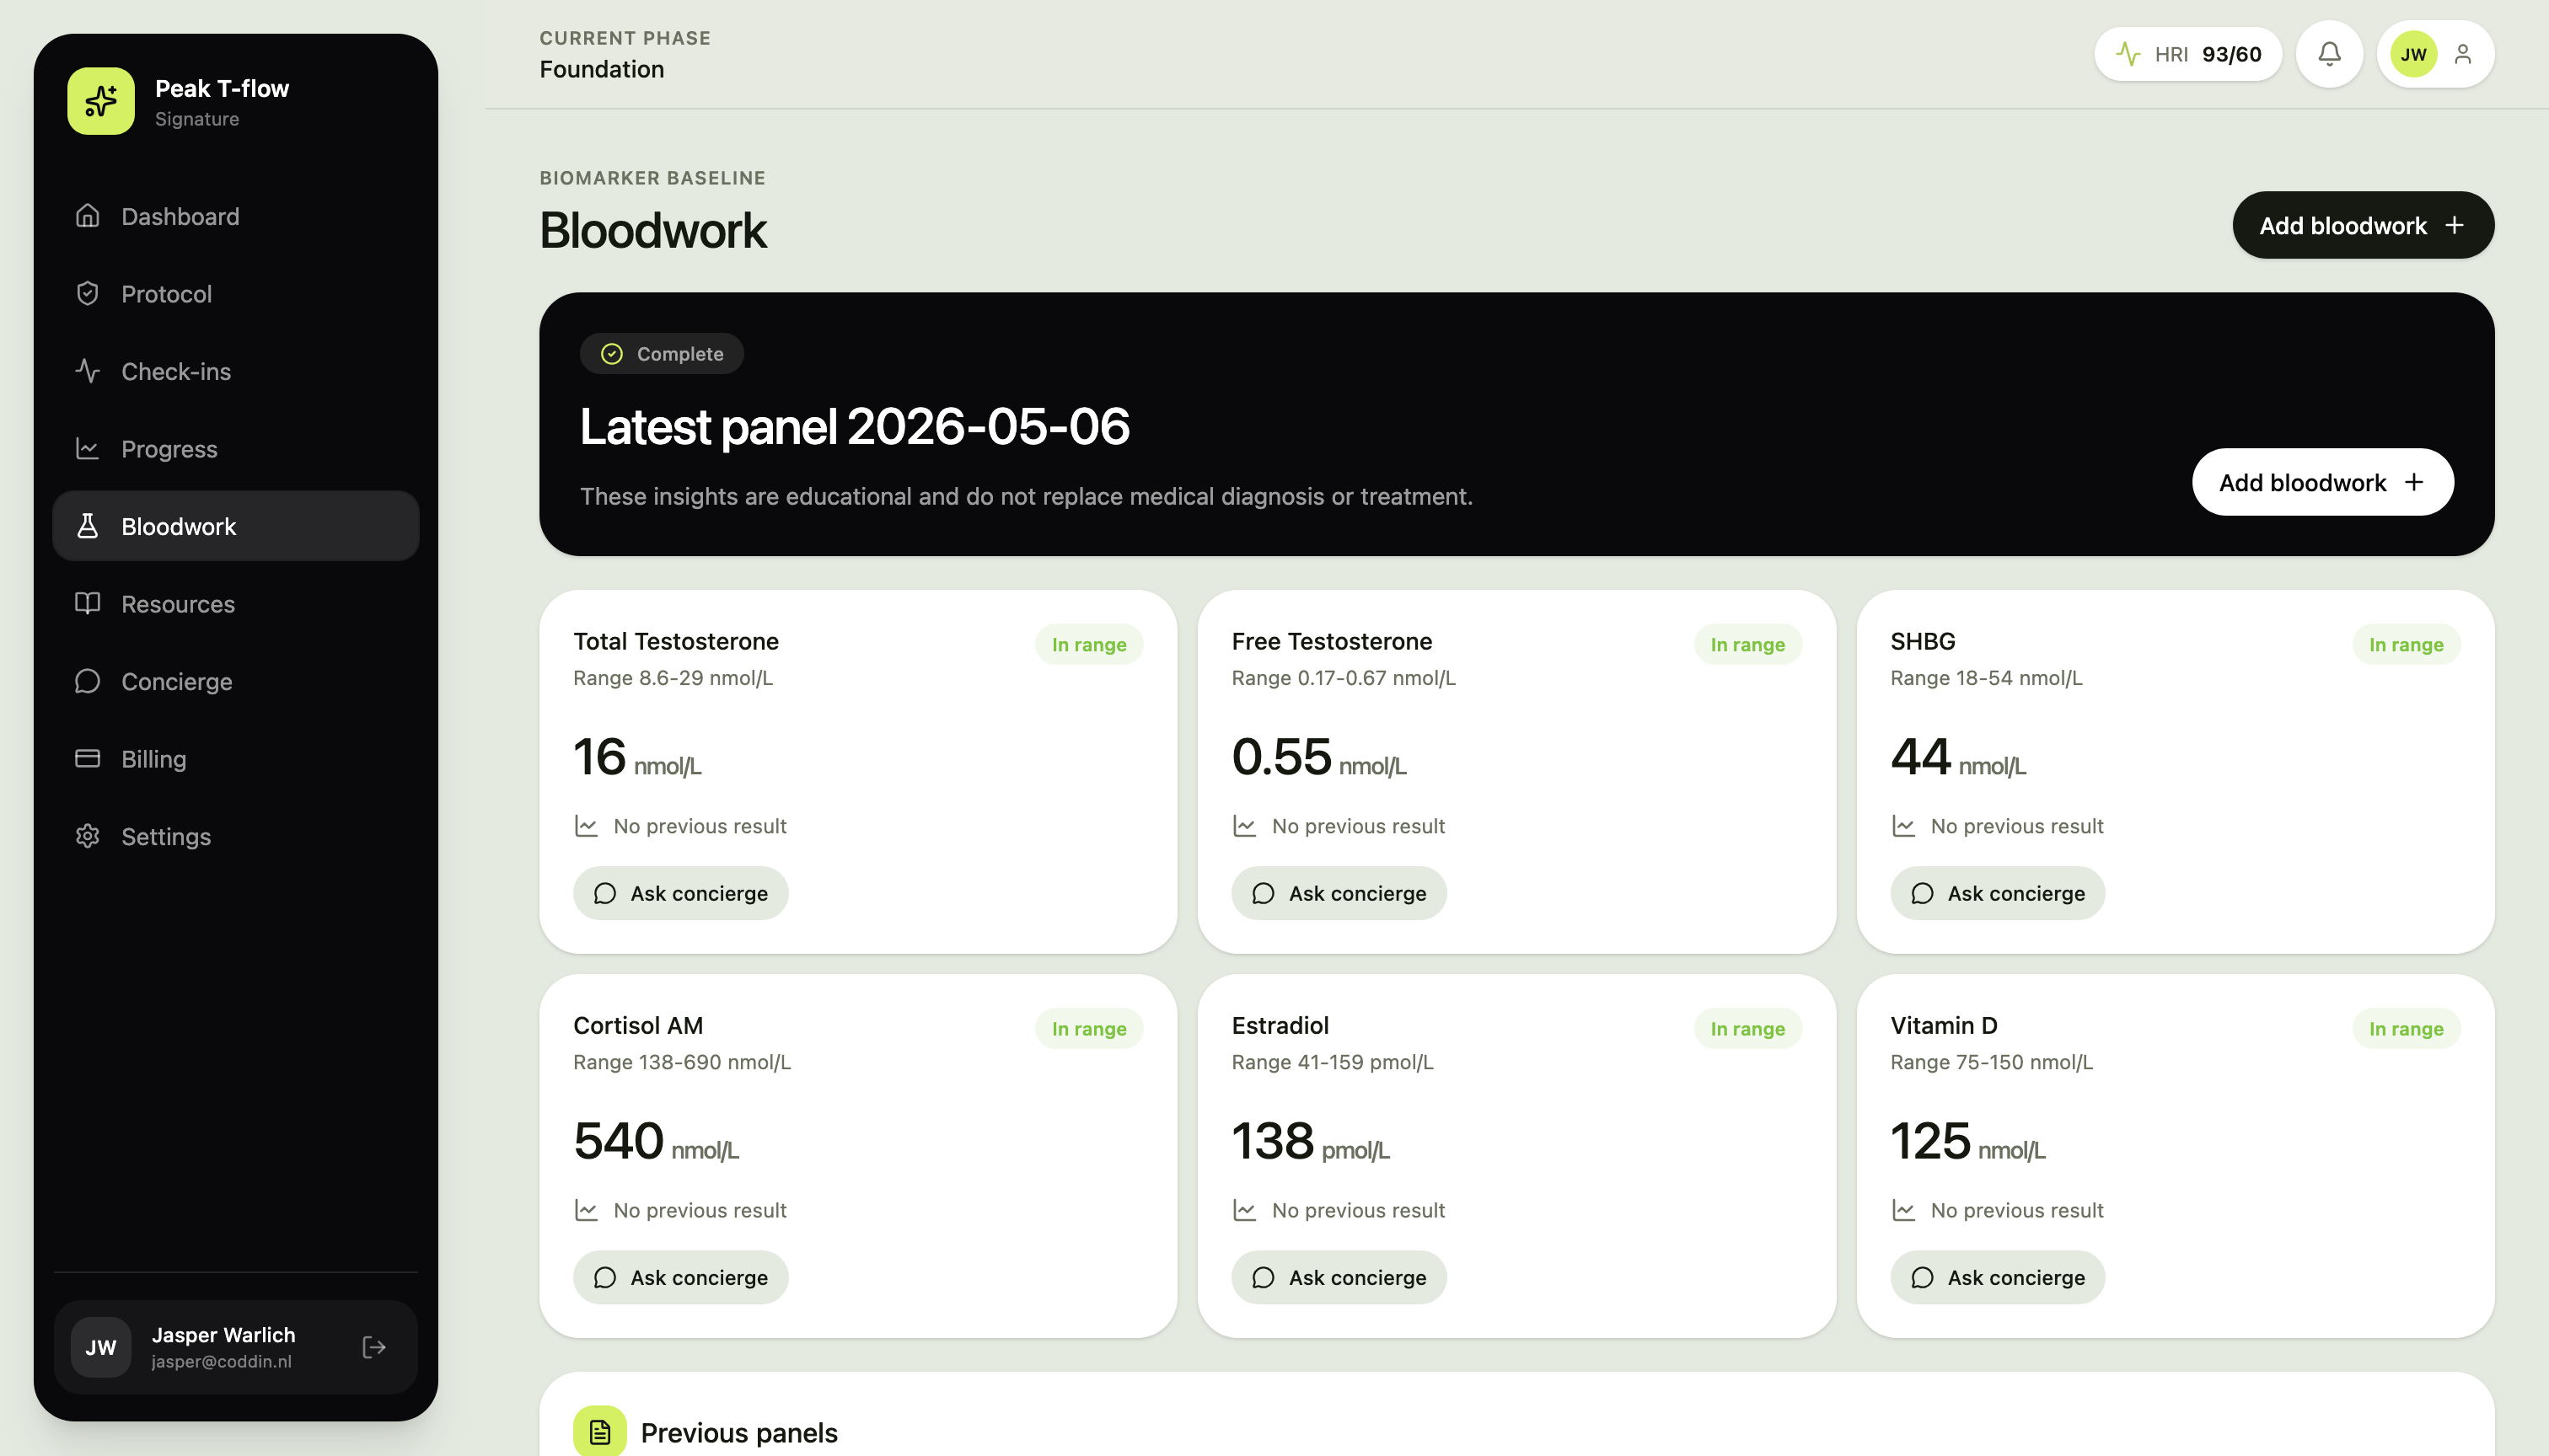Click the logout icon beside Jasper Warlich
Image resolution: width=2549 pixels, height=1456 pixels.
click(x=374, y=1347)
